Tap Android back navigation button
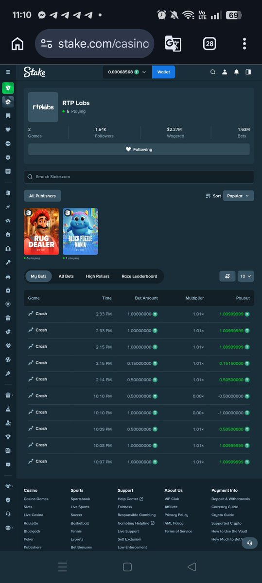Viewport: 262px width, 583px height. point(192,567)
